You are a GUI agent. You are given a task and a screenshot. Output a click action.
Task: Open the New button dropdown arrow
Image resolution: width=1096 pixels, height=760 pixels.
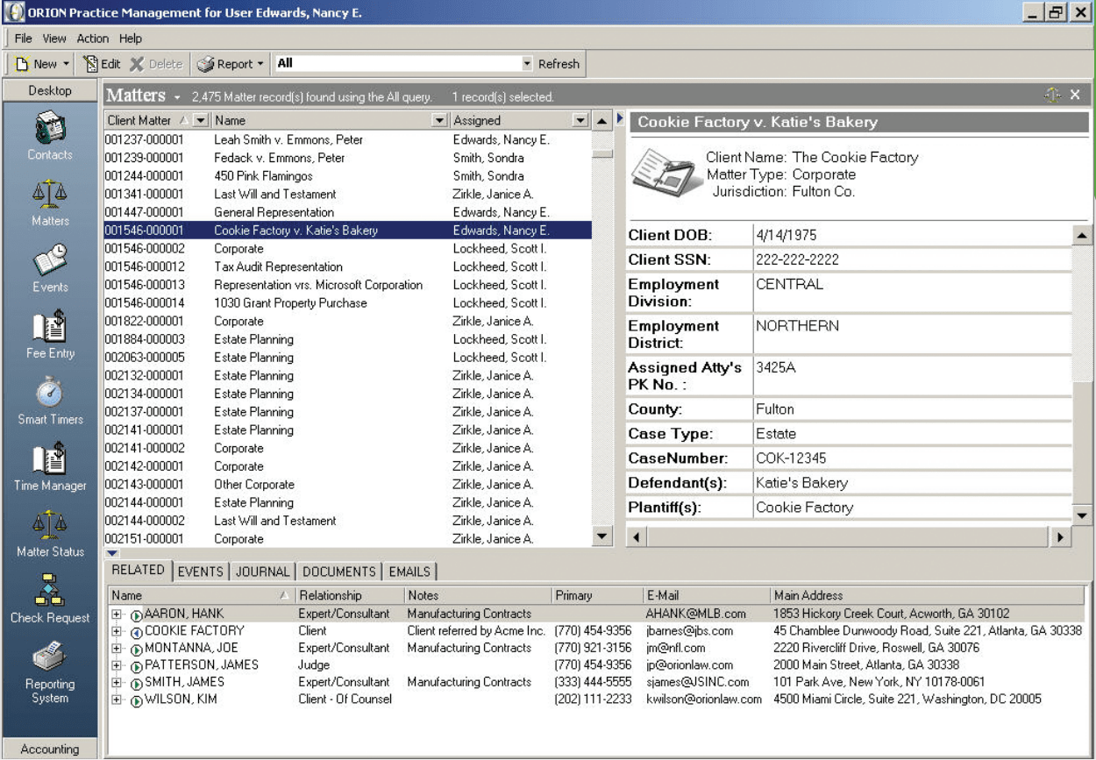click(x=66, y=64)
